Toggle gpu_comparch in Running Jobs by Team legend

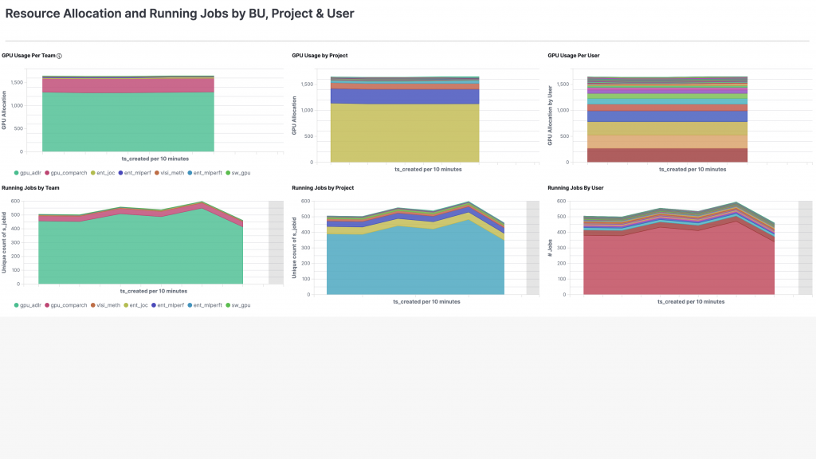68,305
